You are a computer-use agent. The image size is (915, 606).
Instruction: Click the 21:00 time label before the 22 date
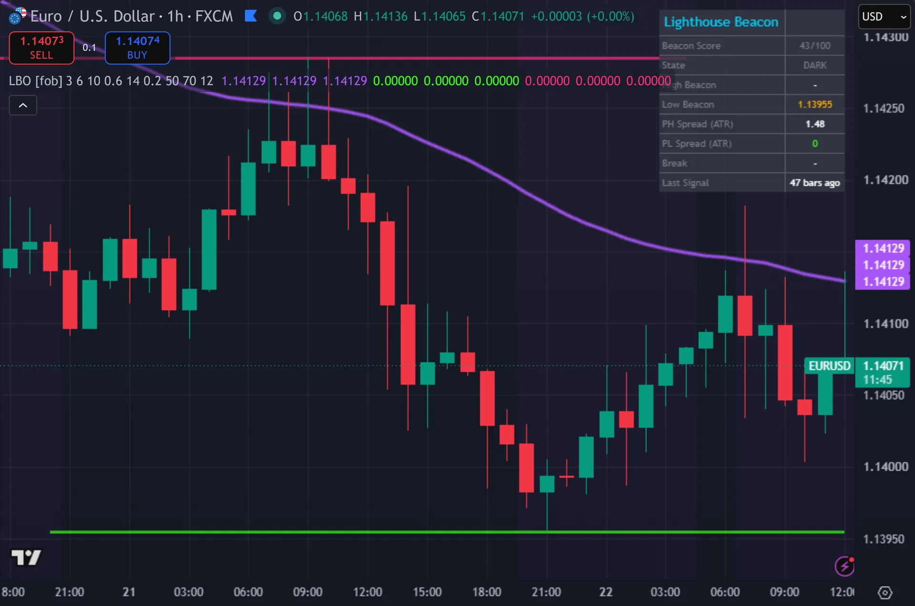coord(546,592)
